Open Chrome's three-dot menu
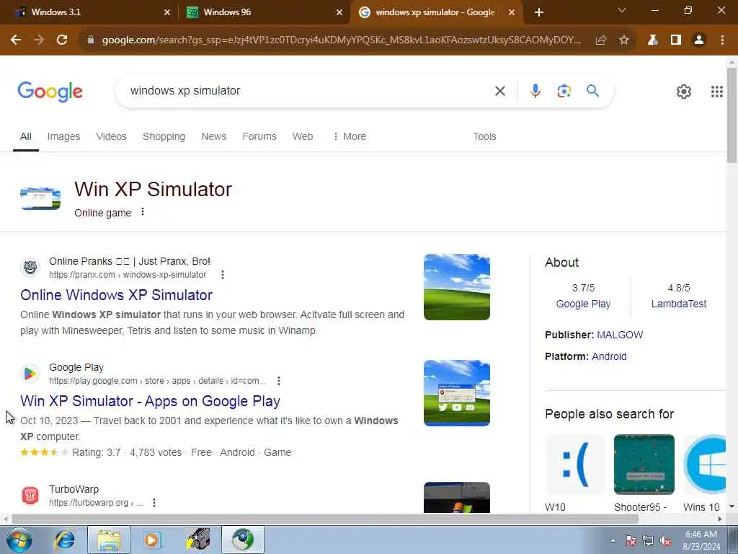The height and width of the screenshot is (554, 738). tap(722, 40)
